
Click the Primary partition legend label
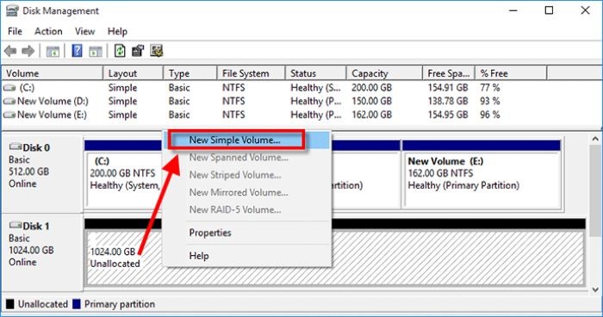pos(120,304)
